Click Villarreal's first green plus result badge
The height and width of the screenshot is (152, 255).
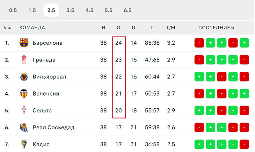[x=199, y=77]
